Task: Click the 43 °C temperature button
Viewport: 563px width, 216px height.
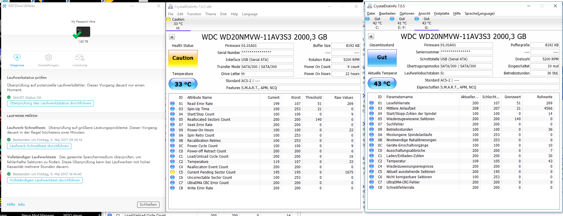Action: pyautogui.click(x=382, y=84)
